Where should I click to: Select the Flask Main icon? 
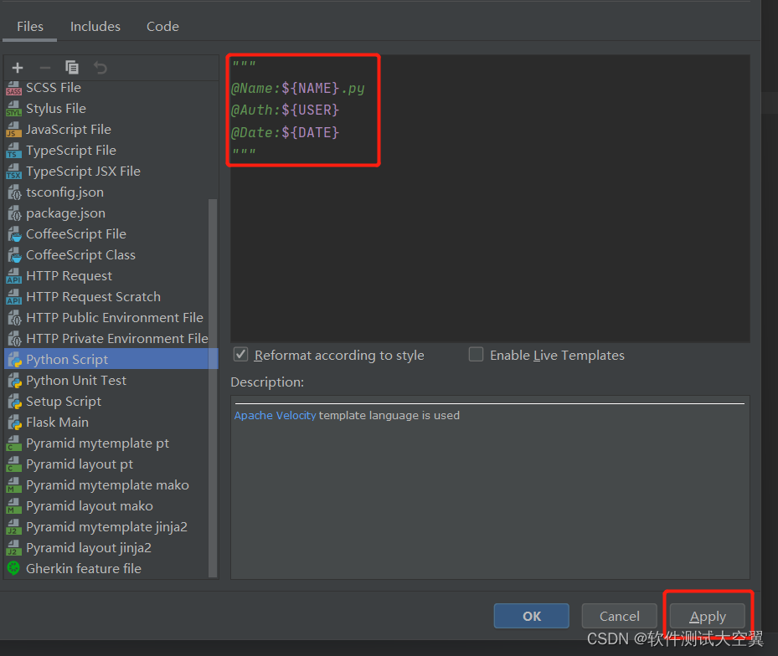[15, 423]
